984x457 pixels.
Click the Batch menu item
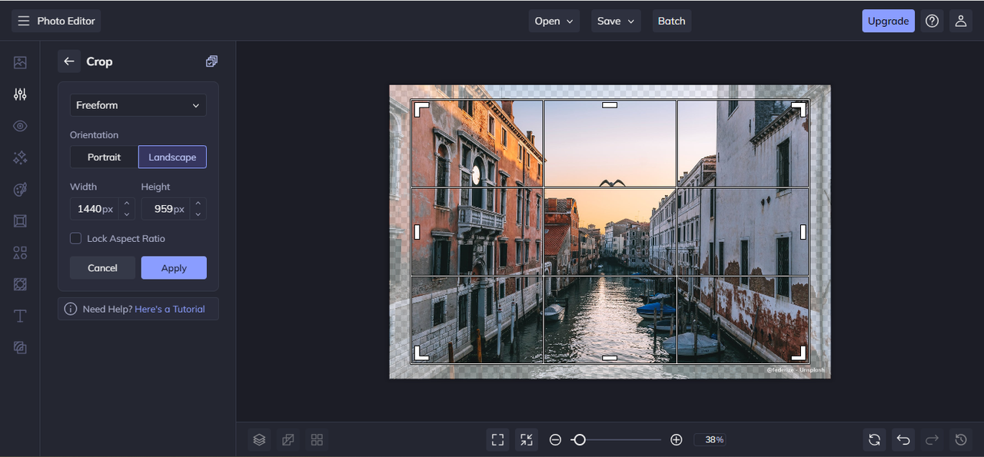click(671, 21)
